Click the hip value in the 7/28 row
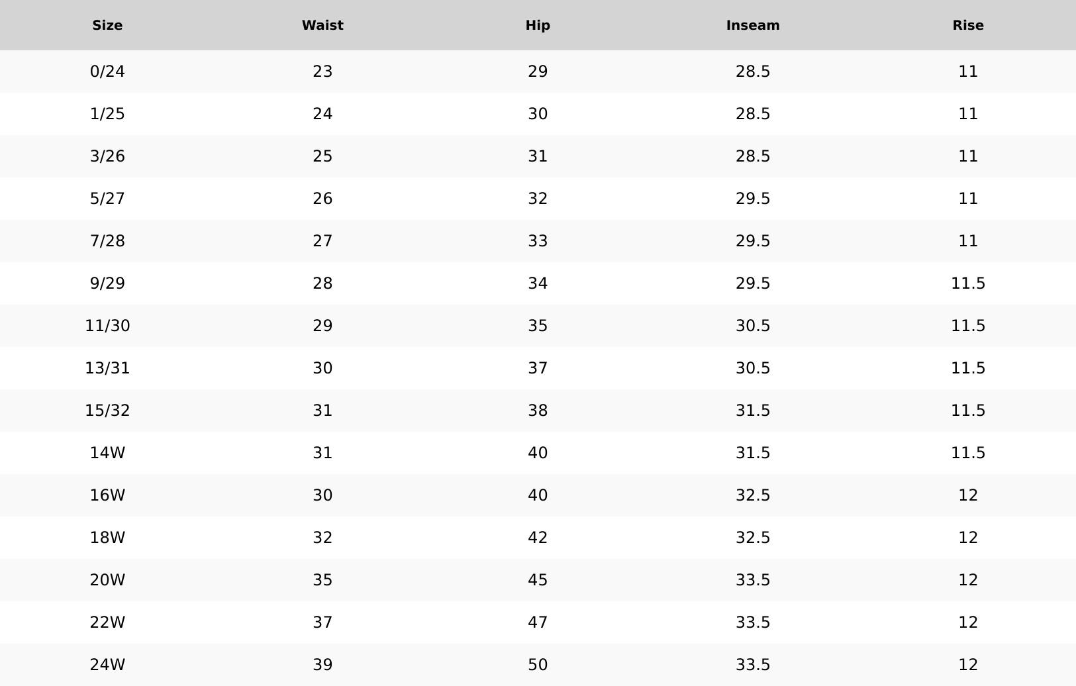1076x686 pixels. pyautogui.click(x=538, y=241)
